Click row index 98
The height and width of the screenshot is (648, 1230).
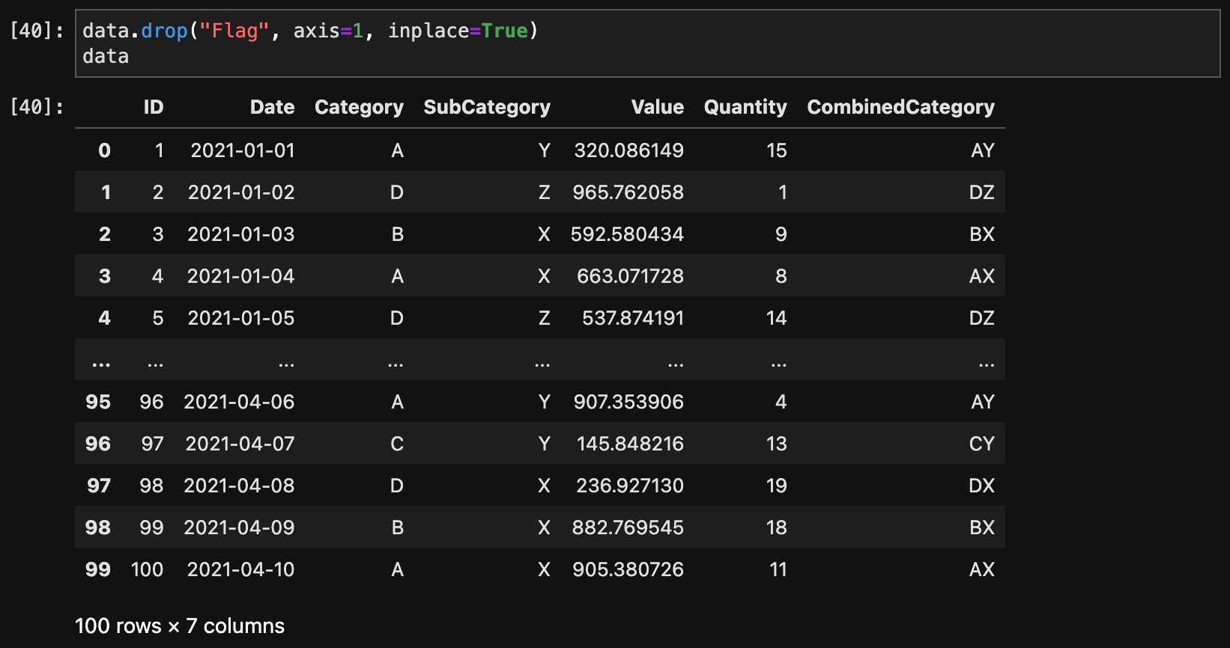[x=98, y=528]
